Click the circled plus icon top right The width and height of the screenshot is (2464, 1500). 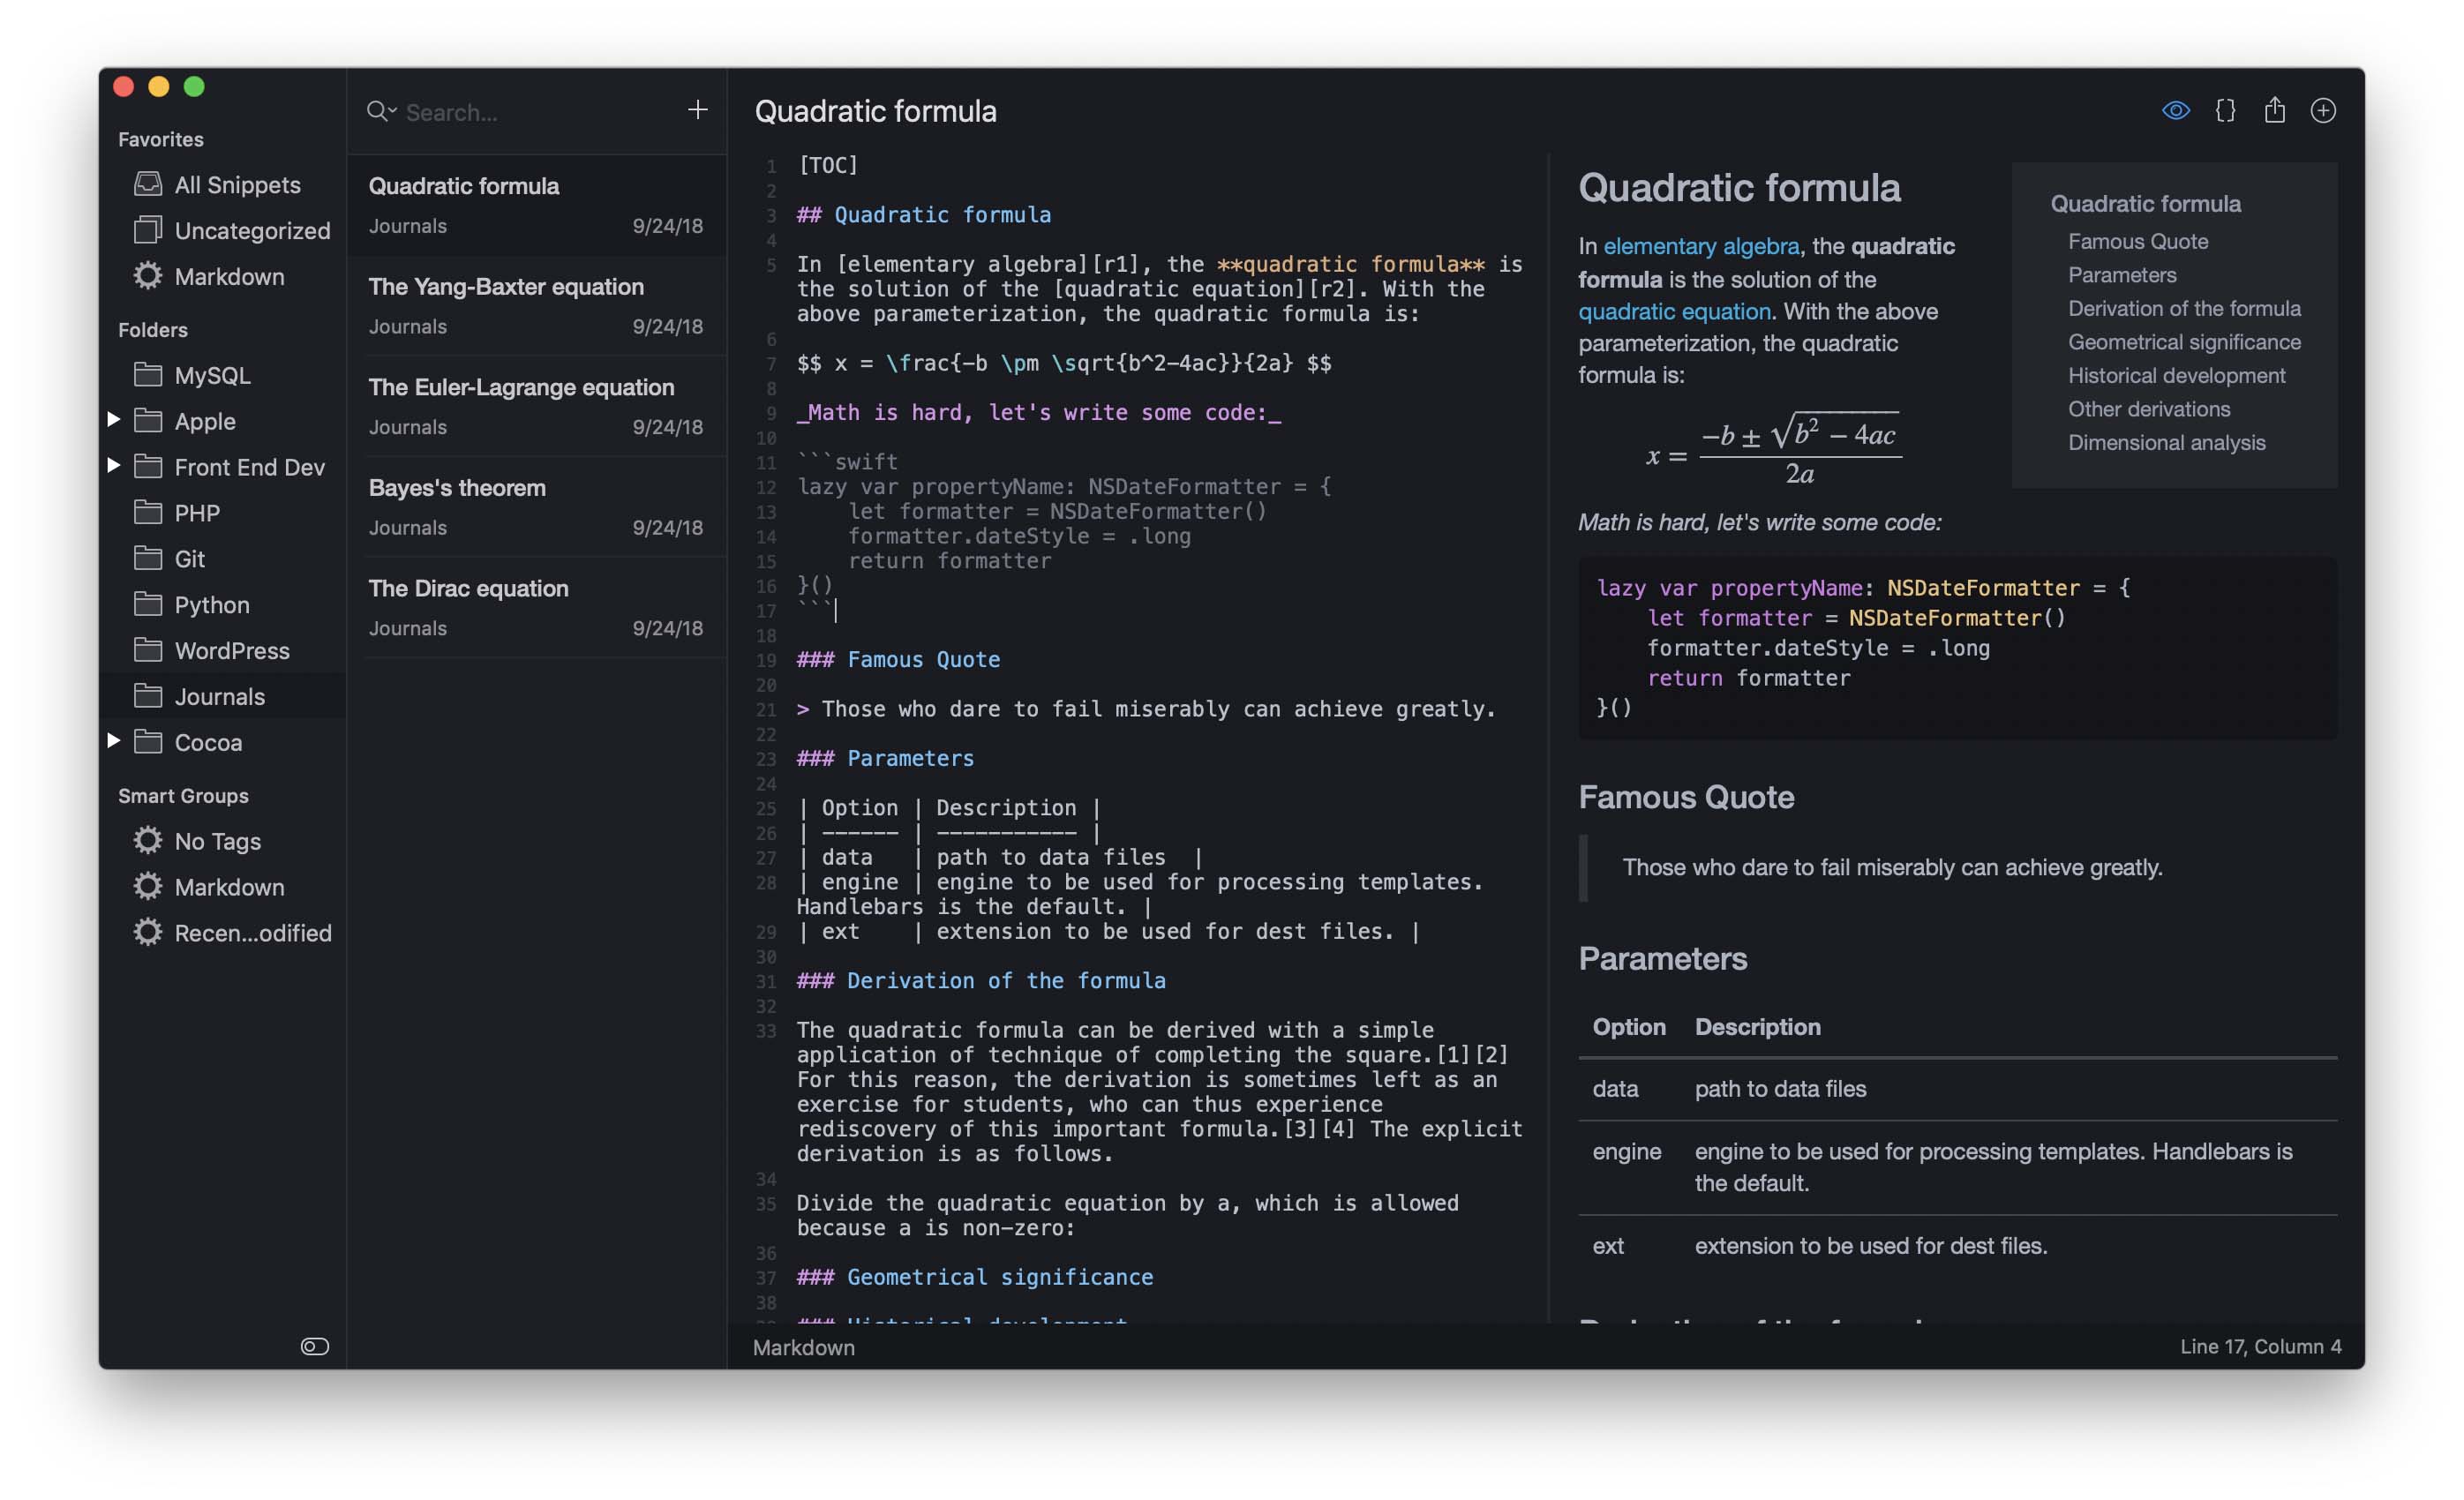pos(2323,110)
